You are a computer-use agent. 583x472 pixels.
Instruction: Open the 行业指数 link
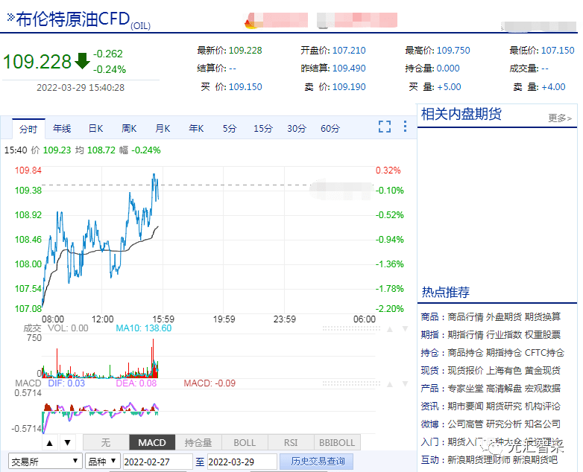504,335
